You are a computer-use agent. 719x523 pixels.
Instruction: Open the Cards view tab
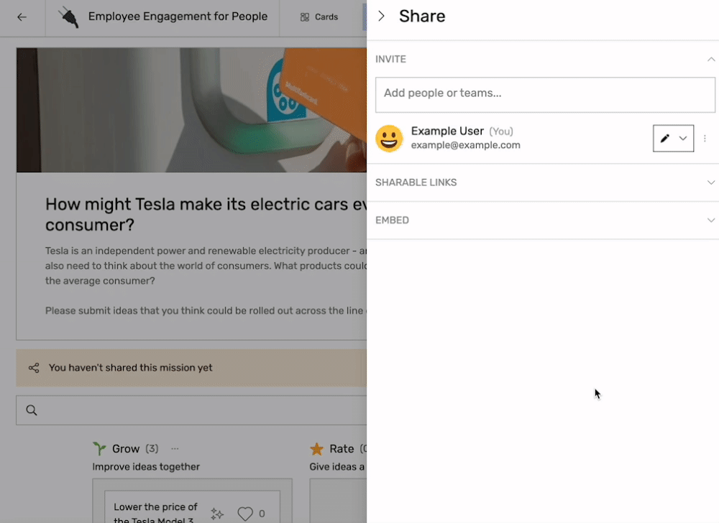[x=319, y=17]
